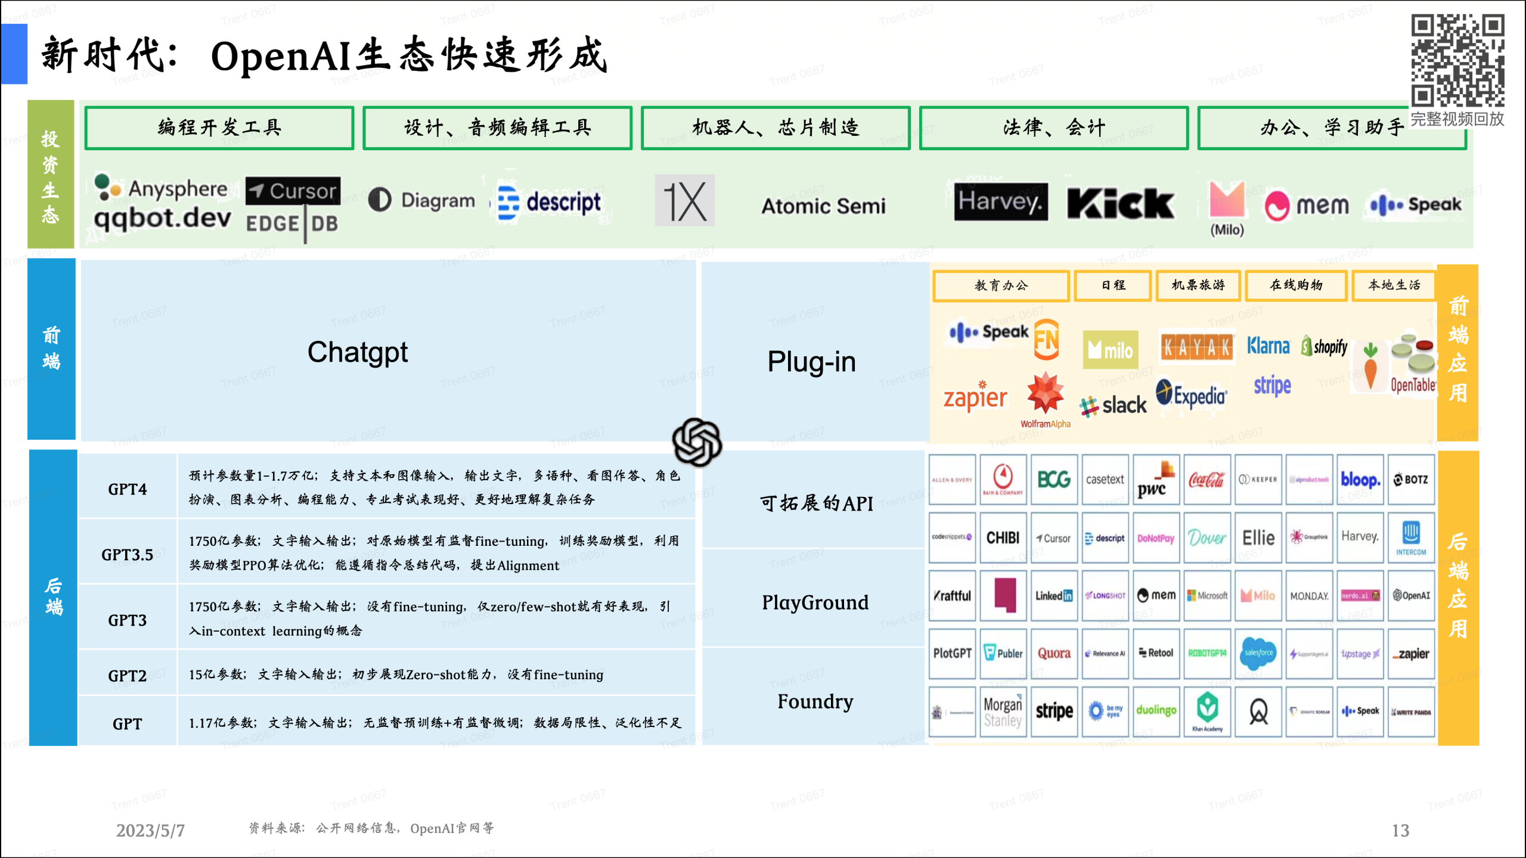Click the Bain & Company logo tile

coord(1003,480)
